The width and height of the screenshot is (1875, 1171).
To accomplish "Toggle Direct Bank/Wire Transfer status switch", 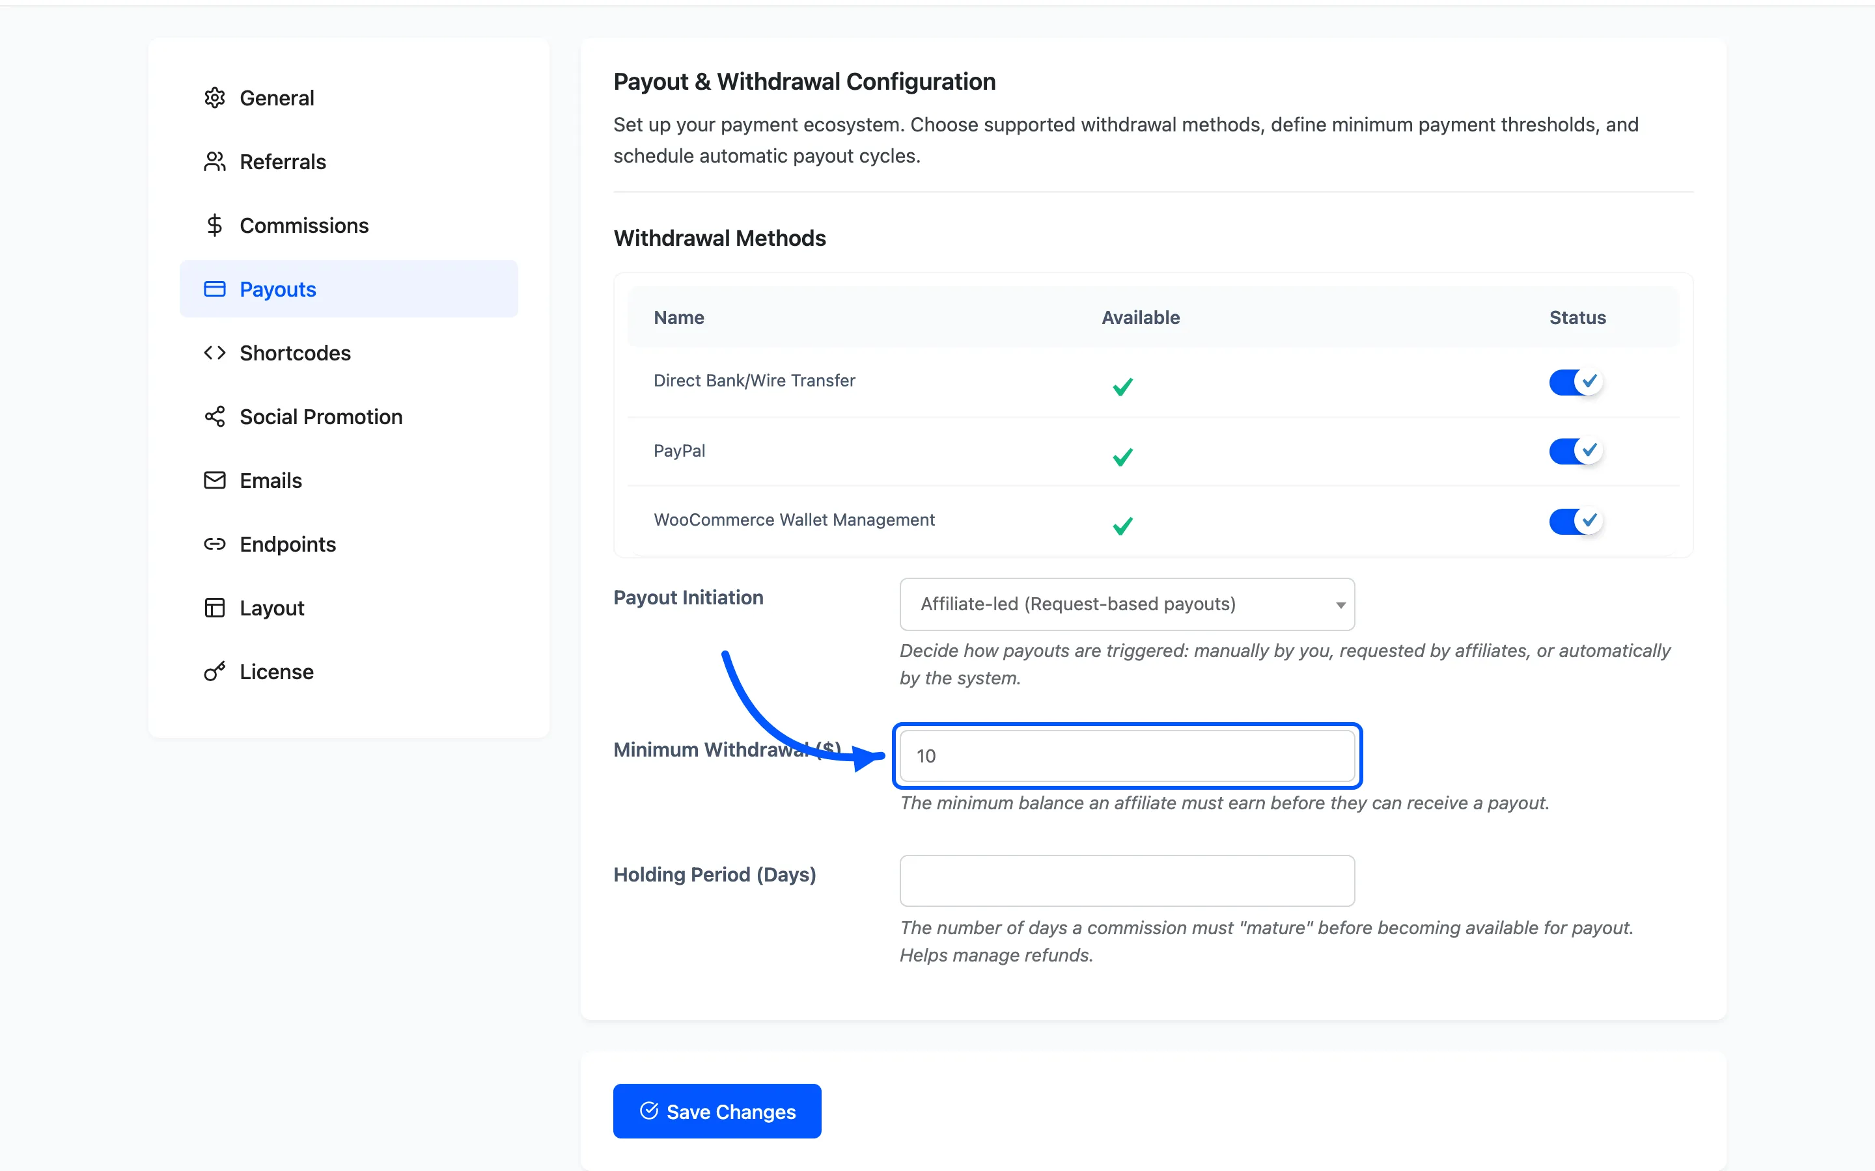I will [x=1576, y=381].
